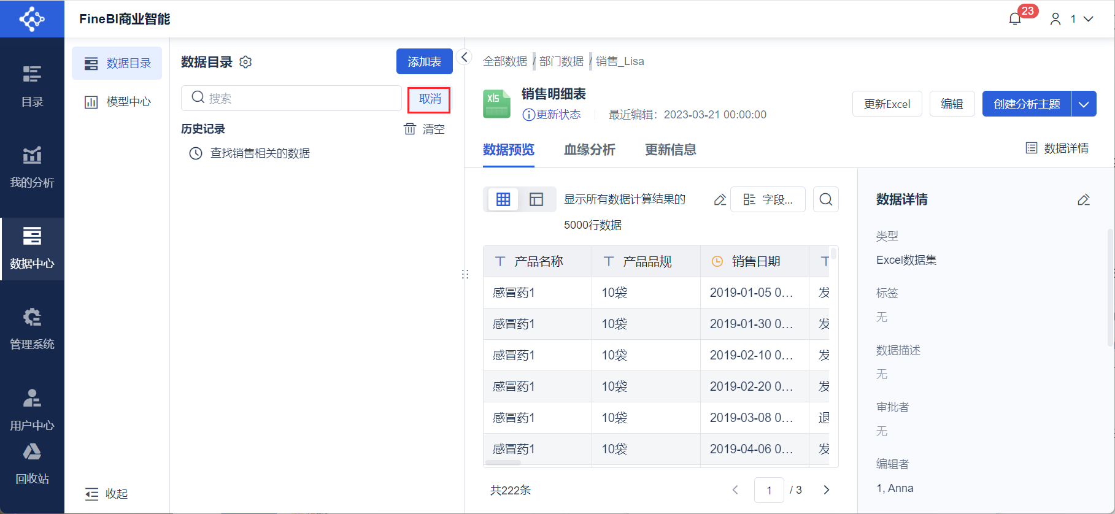Viewport: 1115px width, 514px height.
Task: Click 部门数据 breadcrumb
Action: click(x=561, y=61)
